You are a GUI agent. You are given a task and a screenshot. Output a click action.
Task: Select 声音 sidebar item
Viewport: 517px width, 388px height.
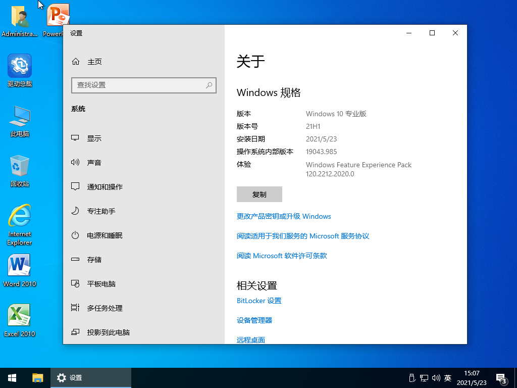pyautogui.click(x=144, y=162)
